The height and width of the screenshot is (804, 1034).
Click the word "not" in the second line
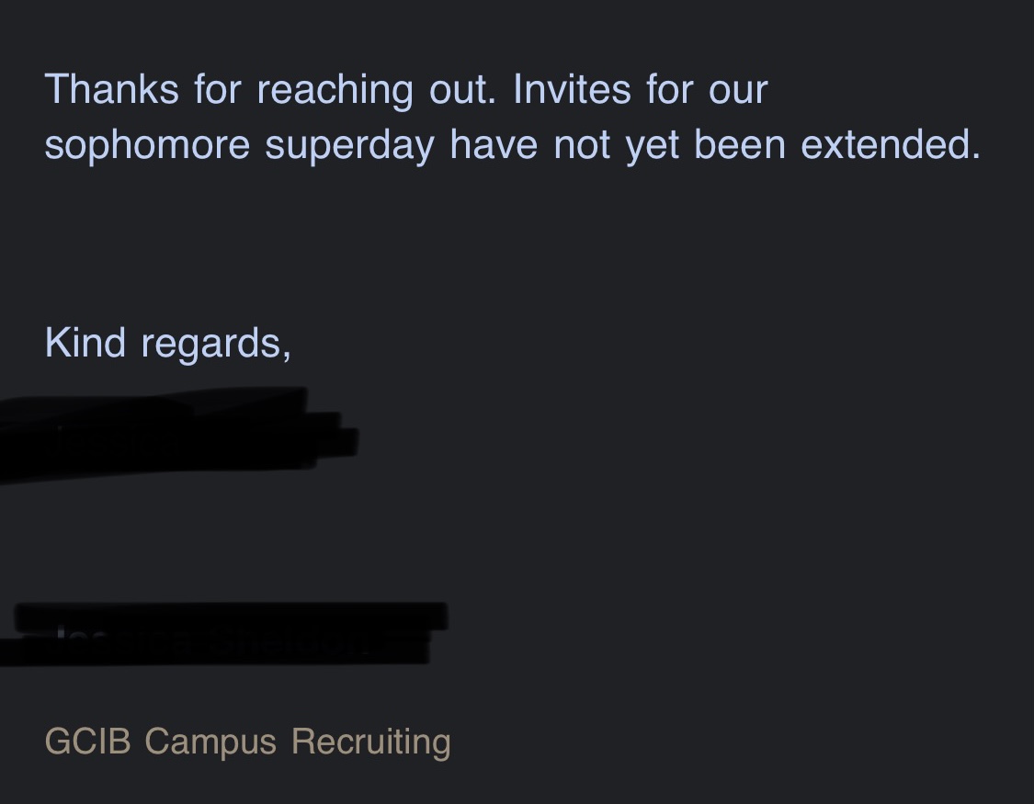tap(582, 145)
